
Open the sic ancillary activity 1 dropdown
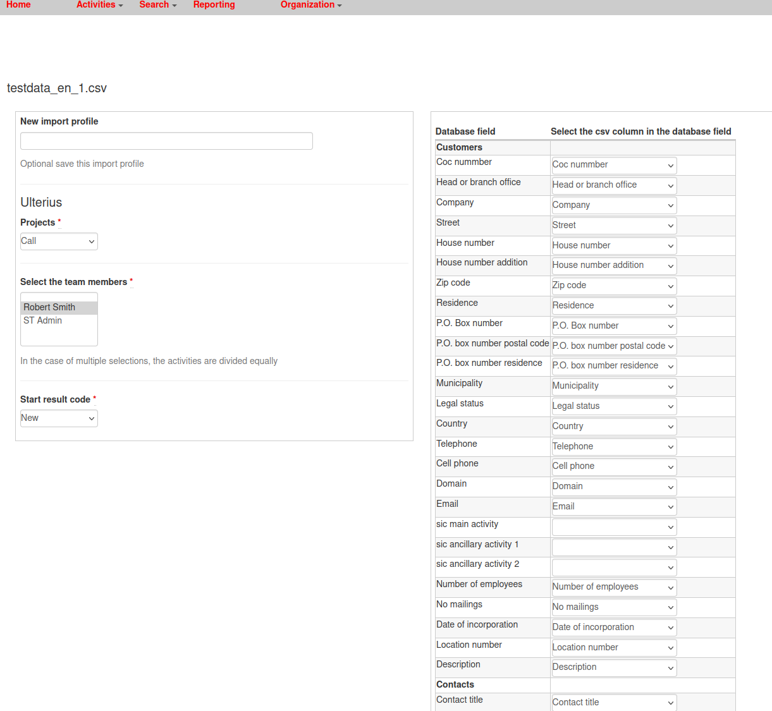point(613,547)
